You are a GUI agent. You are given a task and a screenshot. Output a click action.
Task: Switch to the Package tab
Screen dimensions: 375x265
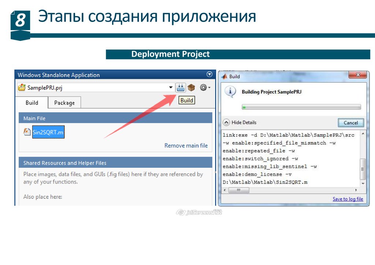(64, 103)
